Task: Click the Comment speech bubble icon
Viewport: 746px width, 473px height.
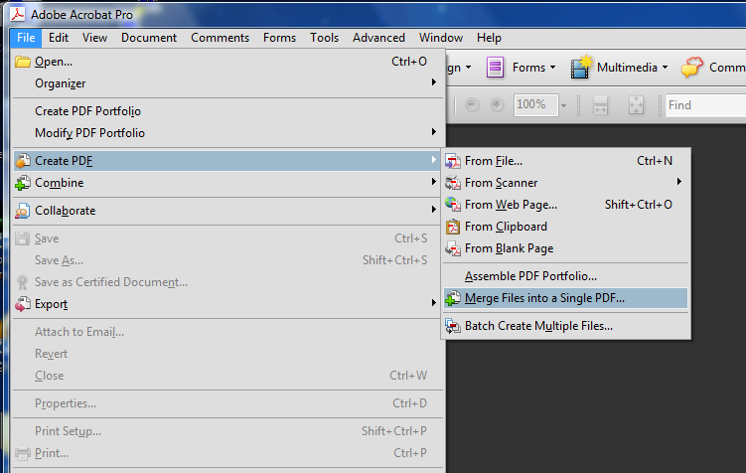Action: coord(691,68)
